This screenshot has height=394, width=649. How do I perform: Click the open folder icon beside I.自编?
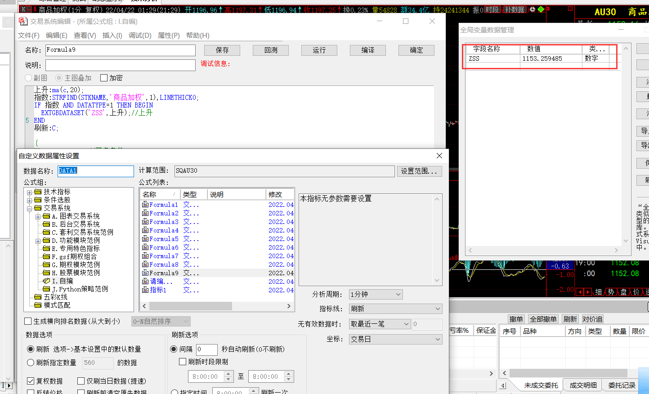[46, 281]
